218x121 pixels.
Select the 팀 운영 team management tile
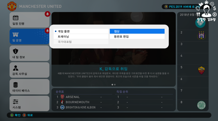point(29,36)
